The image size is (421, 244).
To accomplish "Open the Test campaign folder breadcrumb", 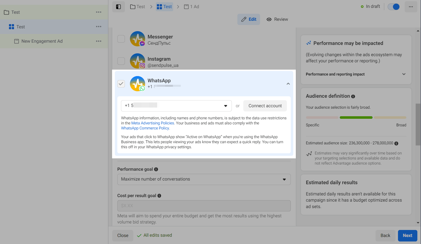I will [138, 7].
